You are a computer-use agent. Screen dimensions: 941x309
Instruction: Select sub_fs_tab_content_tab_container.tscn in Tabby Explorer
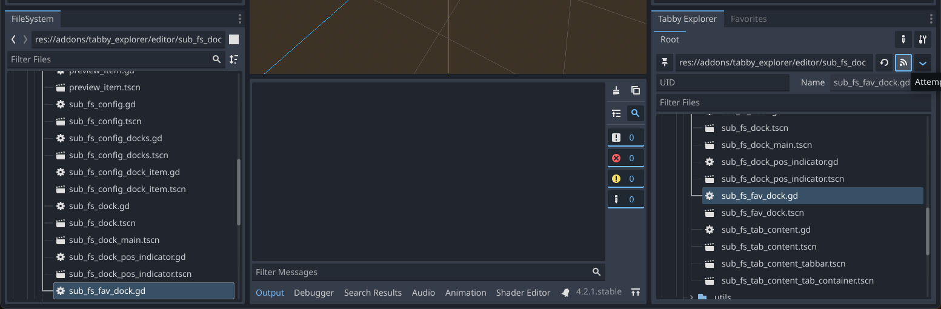797,281
